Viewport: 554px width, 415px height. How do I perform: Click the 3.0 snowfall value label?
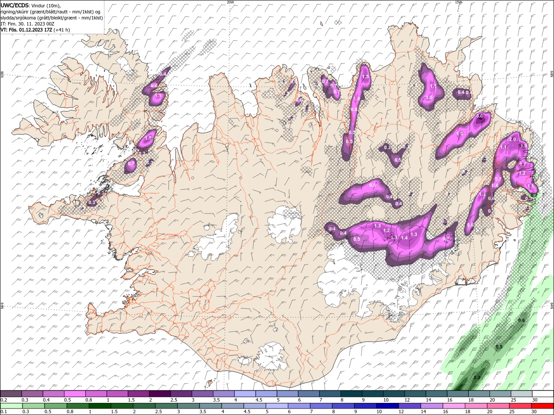click(480, 116)
